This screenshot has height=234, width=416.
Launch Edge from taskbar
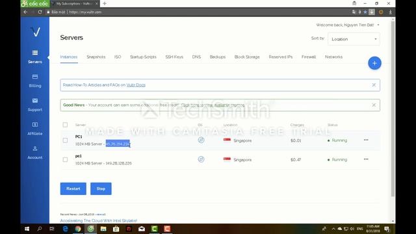pyautogui.click(x=65, y=229)
